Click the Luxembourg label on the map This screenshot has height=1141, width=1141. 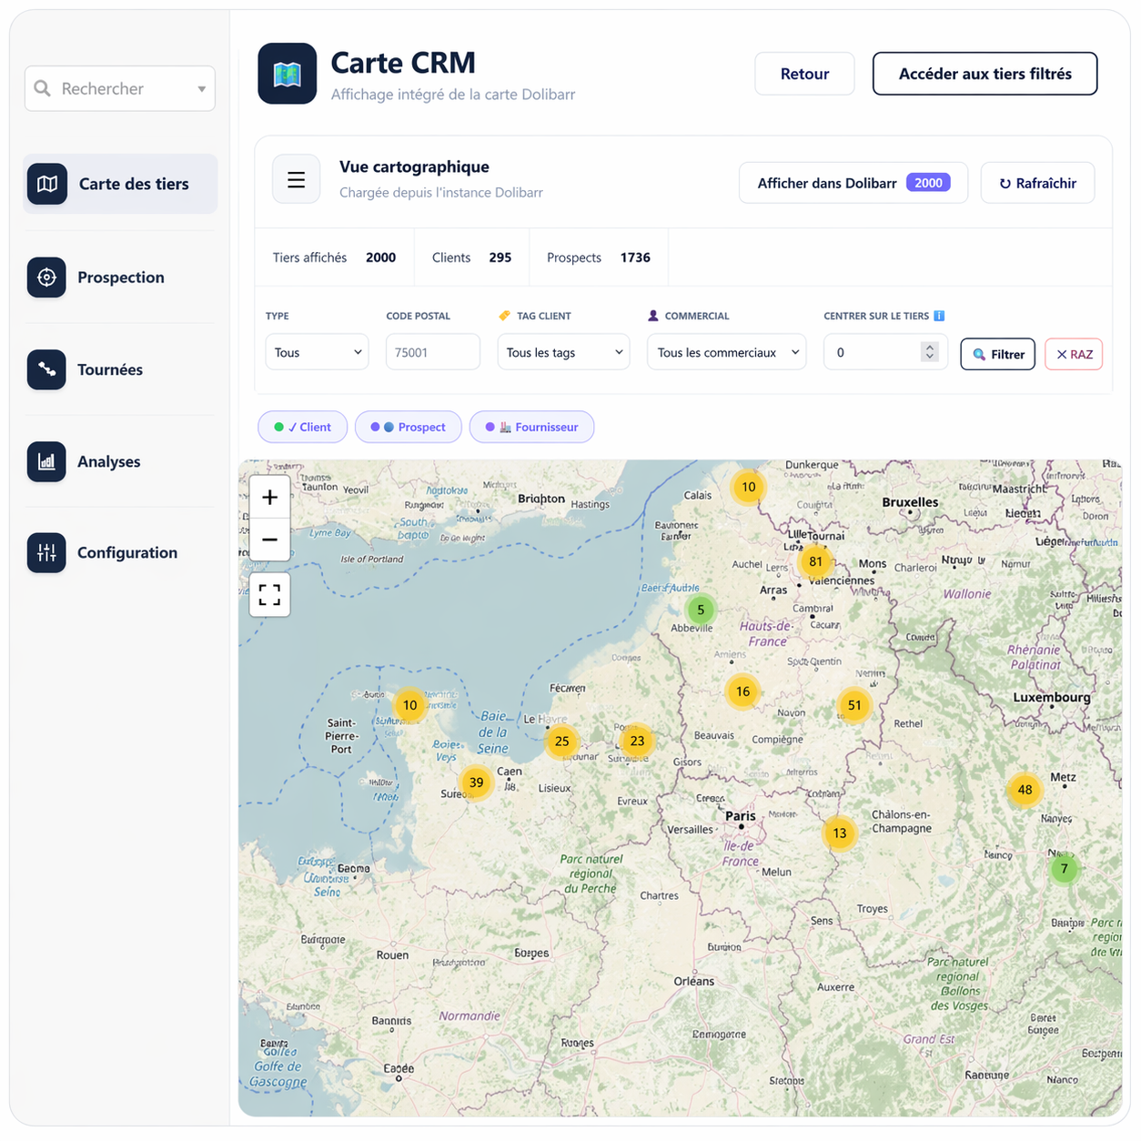pyautogui.click(x=1052, y=698)
